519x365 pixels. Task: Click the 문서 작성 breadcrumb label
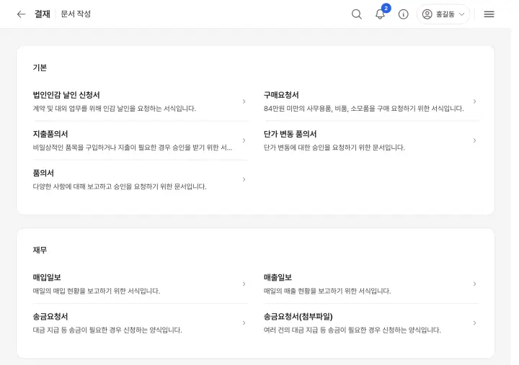point(76,14)
